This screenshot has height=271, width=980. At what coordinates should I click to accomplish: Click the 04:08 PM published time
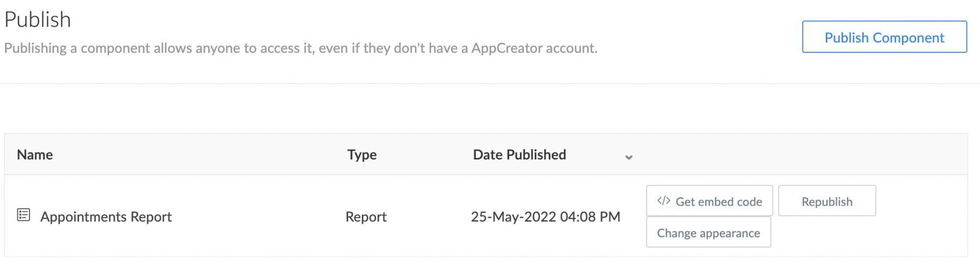coord(590,217)
